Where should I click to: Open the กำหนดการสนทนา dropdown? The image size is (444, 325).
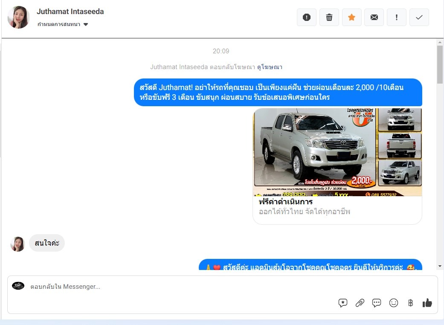[x=63, y=25]
